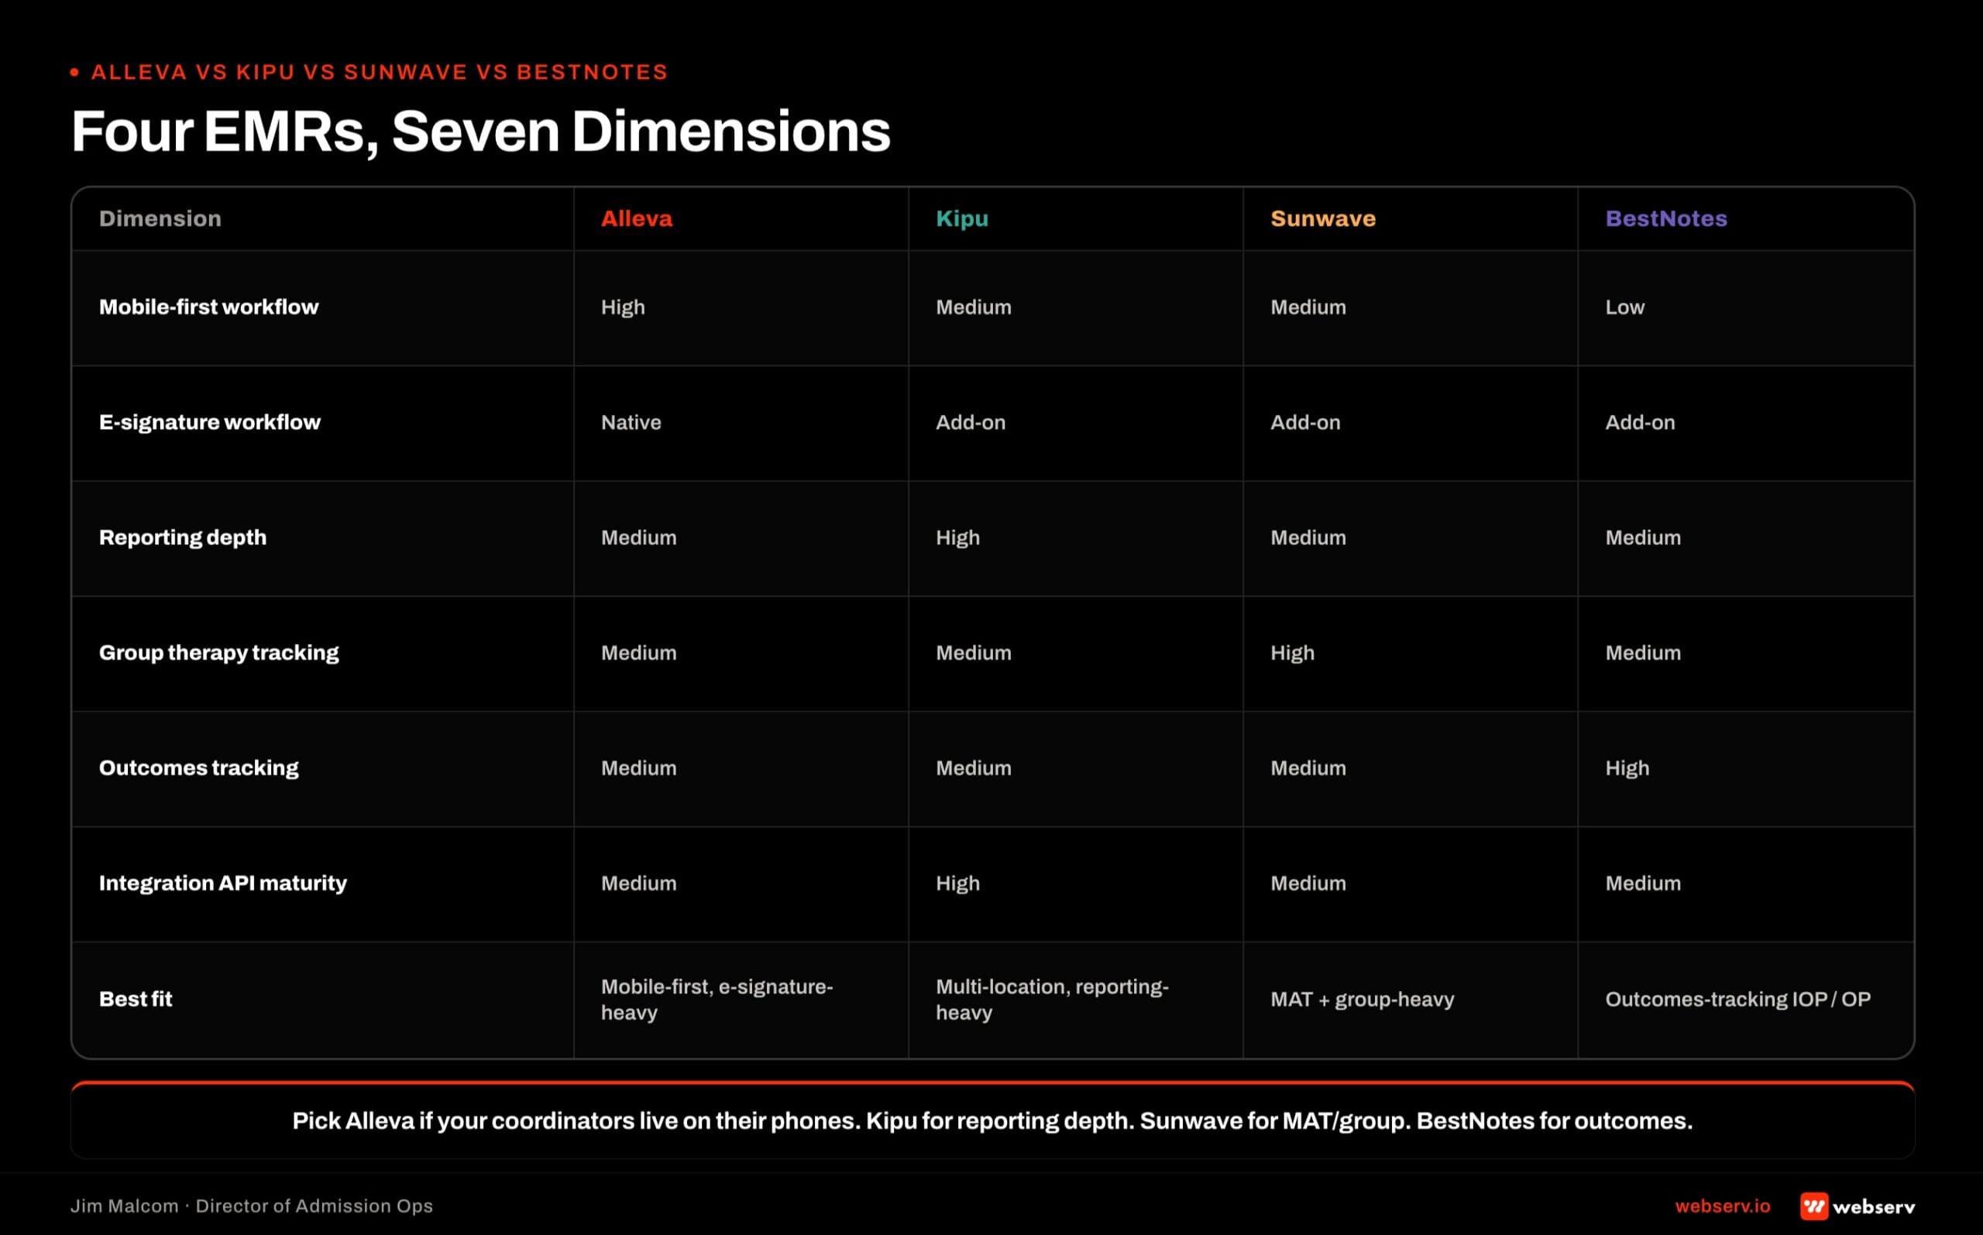Click Kipu's 'High' in Reporting depth row
This screenshot has height=1235, width=1983.
click(x=957, y=538)
